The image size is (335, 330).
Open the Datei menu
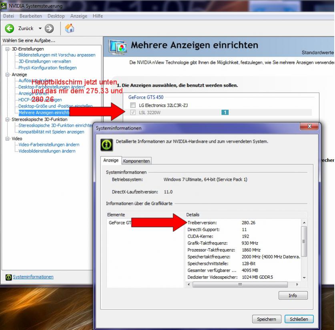(x=8, y=16)
